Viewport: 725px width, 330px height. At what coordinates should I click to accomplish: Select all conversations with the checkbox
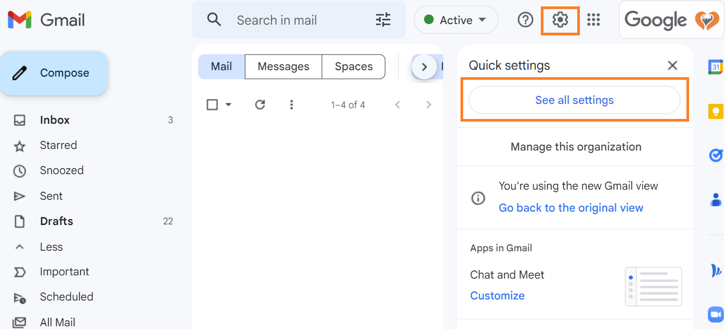(211, 104)
